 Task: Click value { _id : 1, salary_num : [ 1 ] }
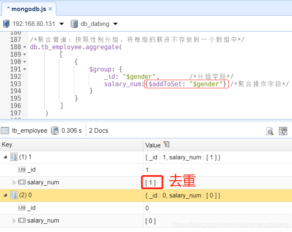click(x=183, y=158)
